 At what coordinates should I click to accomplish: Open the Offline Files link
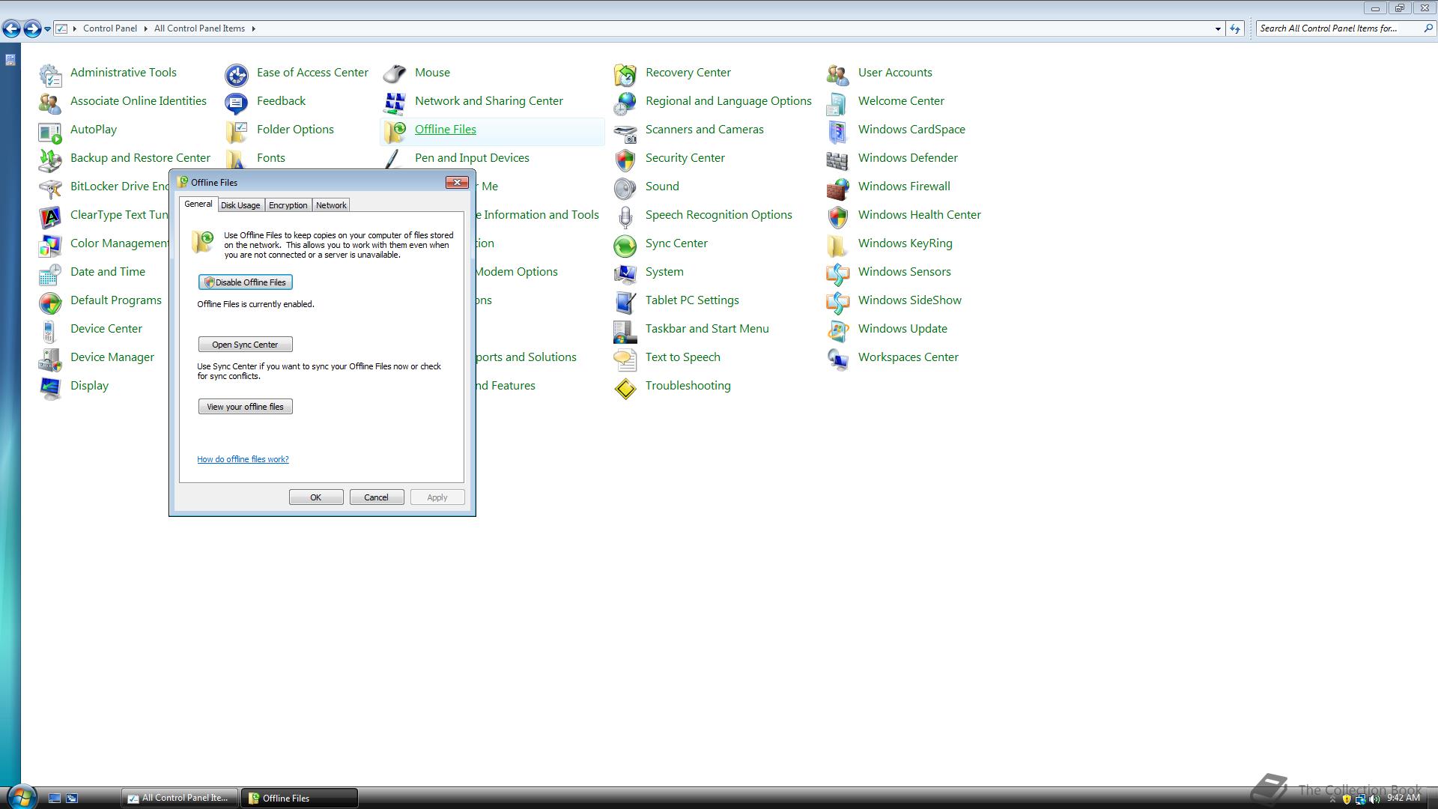point(446,130)
